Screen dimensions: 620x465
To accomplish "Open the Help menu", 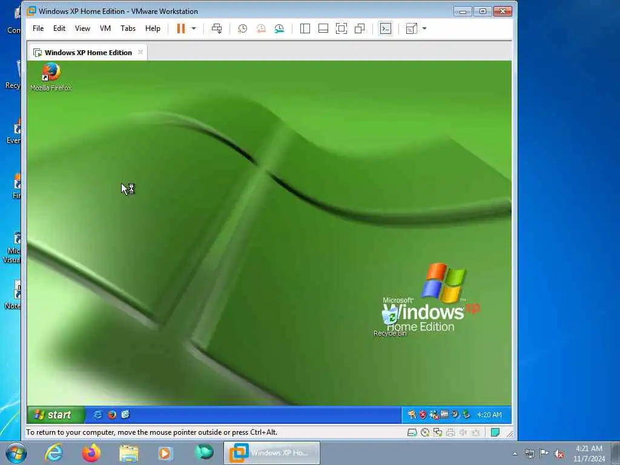I will pyautogui.click(x=153, y=28).
